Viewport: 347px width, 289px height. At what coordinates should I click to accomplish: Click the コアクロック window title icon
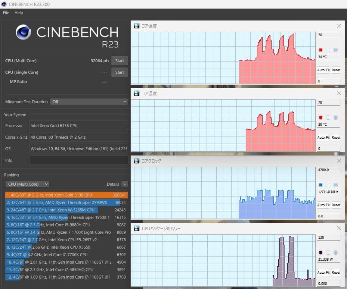(137, 161)
